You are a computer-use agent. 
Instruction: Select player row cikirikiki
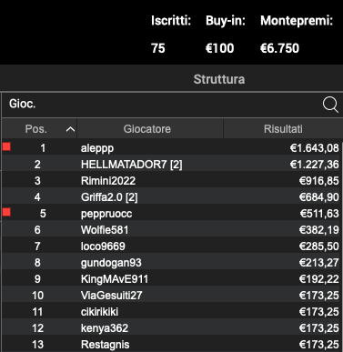click(172, 312)
